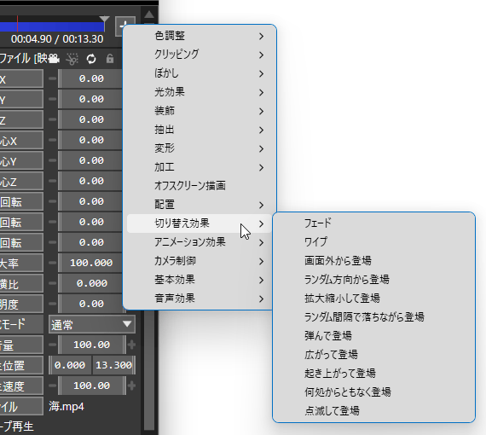Click the minus icon left of X value

[52, 78]
